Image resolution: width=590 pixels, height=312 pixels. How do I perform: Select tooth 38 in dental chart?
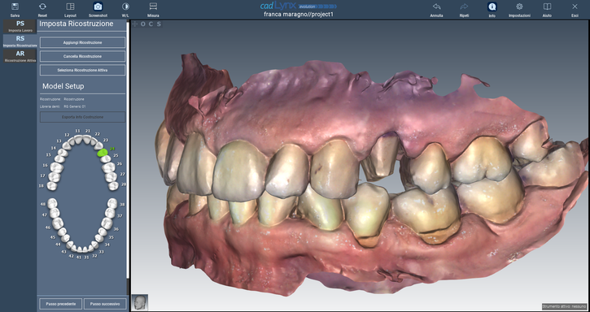pos(112,203)
